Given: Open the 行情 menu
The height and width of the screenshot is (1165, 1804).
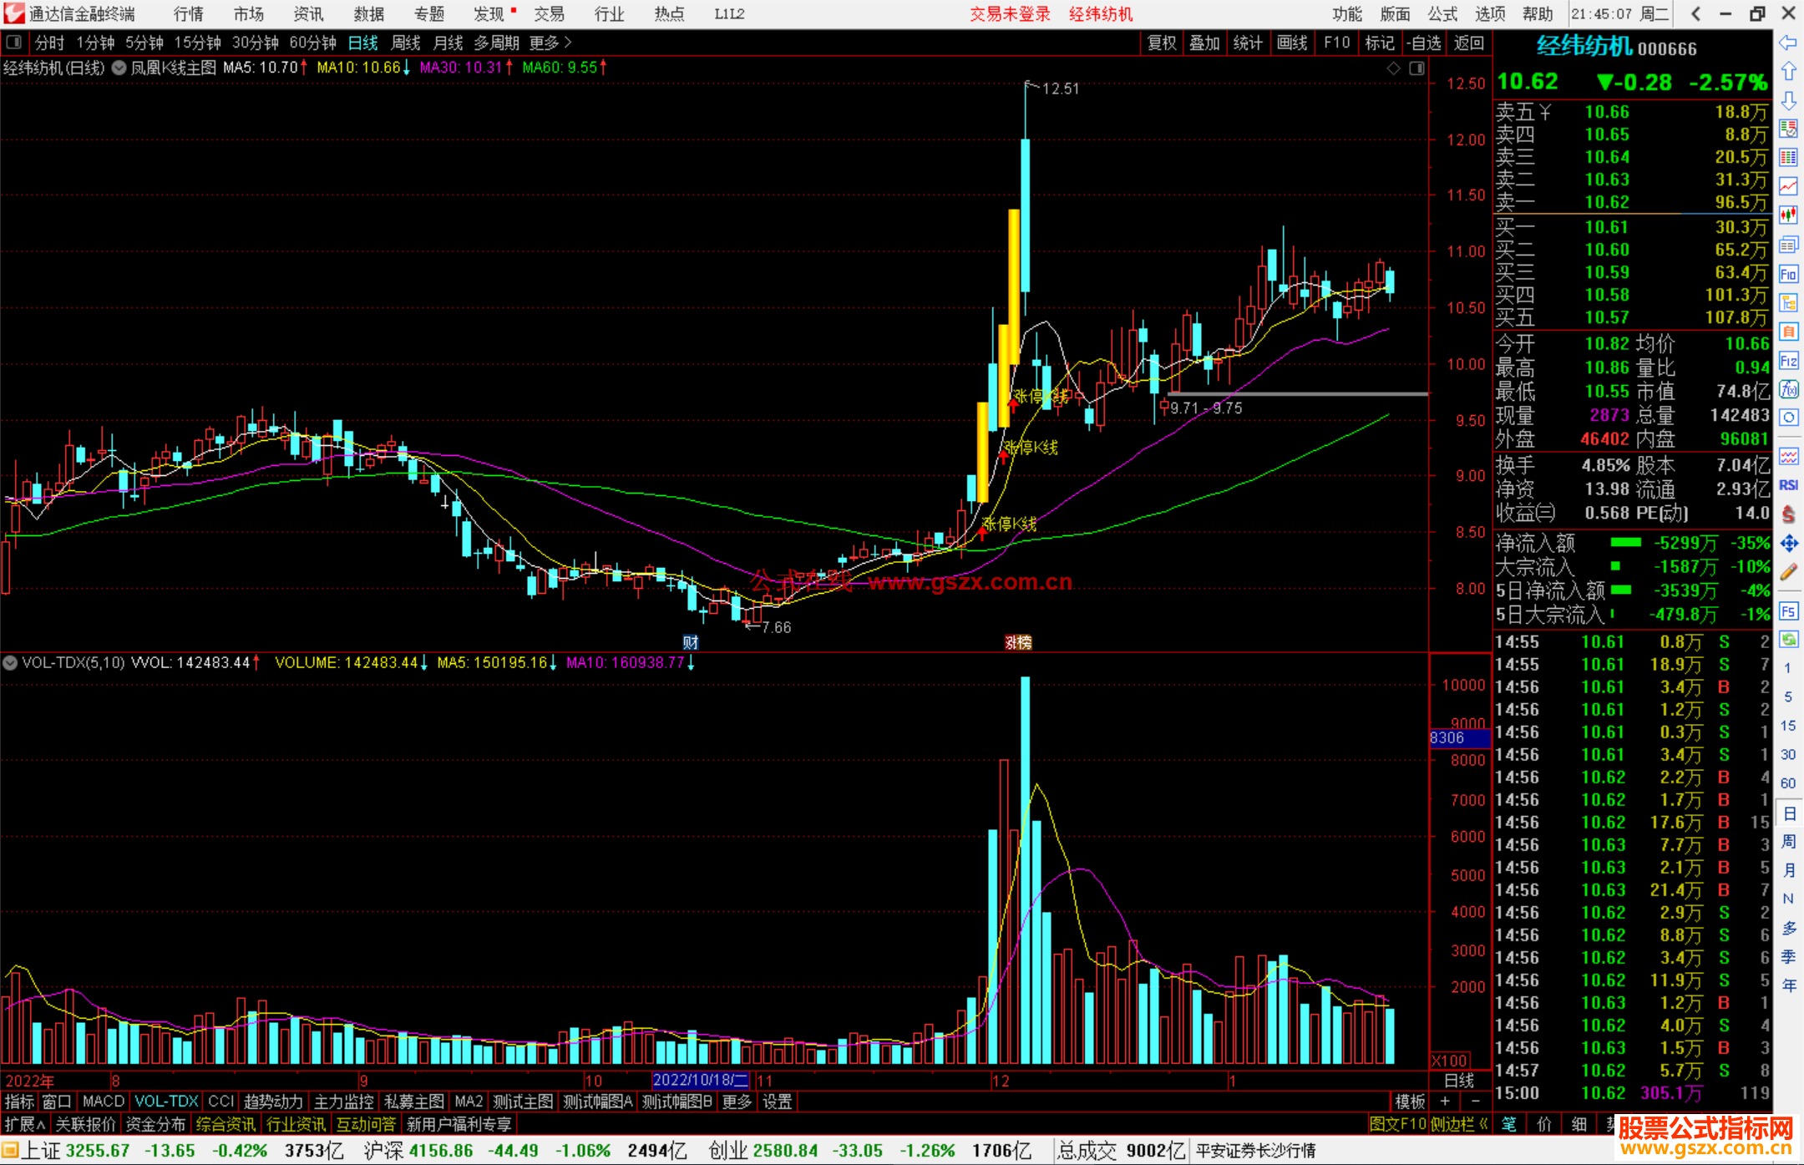Looking at the screenshot, I should click(x=189, y=14).
